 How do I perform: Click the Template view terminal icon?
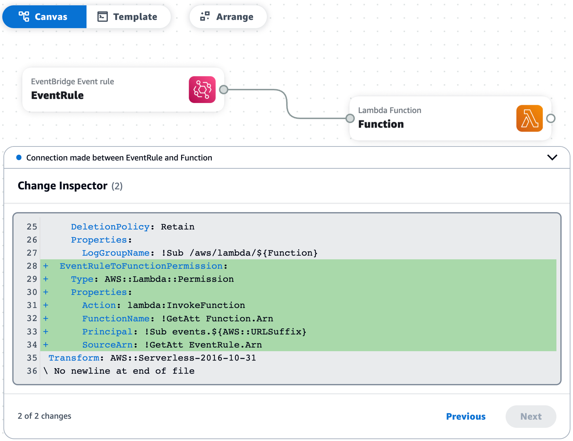pyautogui.click(x=103, y=16)
